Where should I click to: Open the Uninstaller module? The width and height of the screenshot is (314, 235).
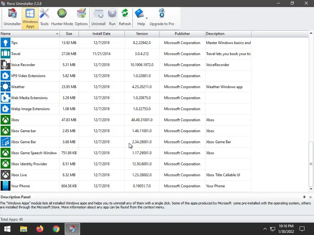pos(12,17)
